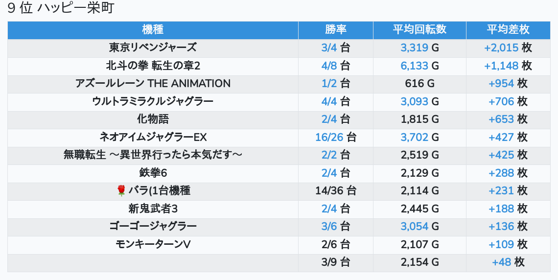Click アズールレーン THE ANIMATION machine name
Screen dimensions: 558x280
[153, 84]
